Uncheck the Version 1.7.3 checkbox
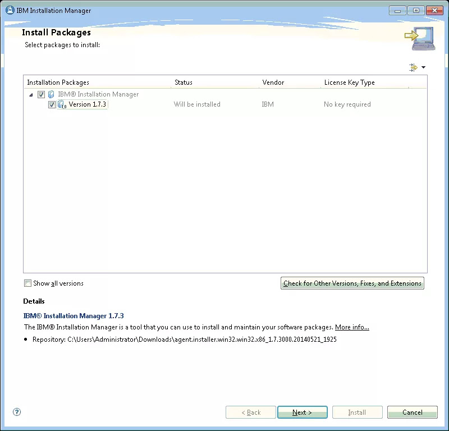Image resolution: width=449 pixels, height=431 pixels. tap(52, 104)
